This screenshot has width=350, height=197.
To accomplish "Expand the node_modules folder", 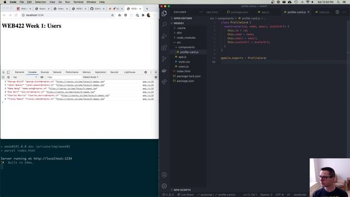I will click(x=186, y=38).
